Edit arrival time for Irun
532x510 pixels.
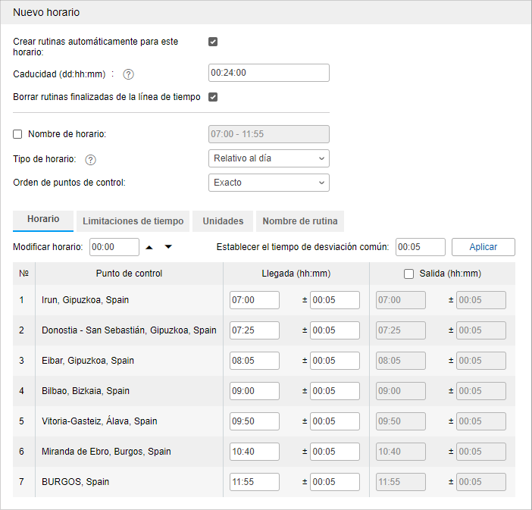click(x=254, y=300)
